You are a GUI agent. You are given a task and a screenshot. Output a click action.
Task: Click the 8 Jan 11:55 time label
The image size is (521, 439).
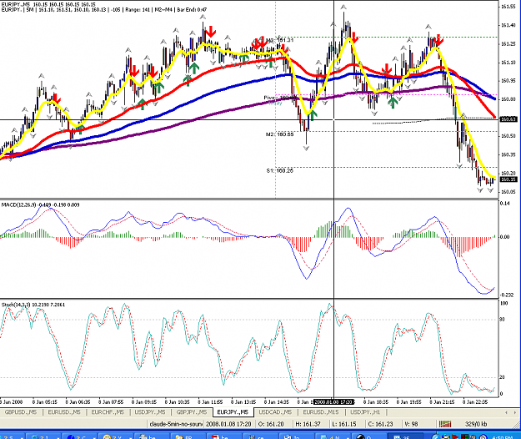(x=210, y=402)
